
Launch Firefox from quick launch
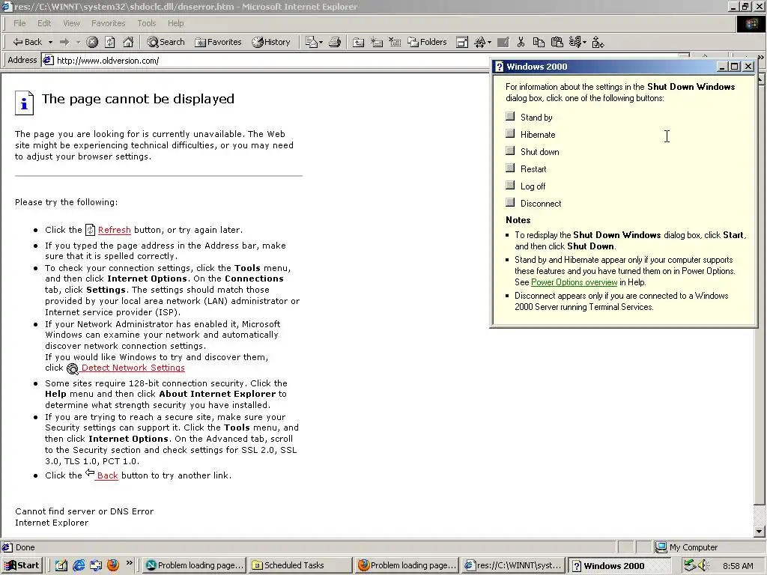[113, 565]
